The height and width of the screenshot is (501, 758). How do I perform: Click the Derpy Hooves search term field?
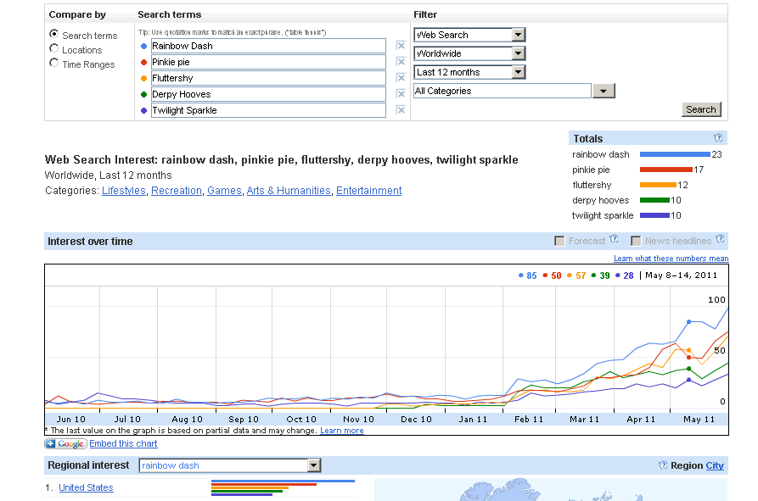(268, 94)
